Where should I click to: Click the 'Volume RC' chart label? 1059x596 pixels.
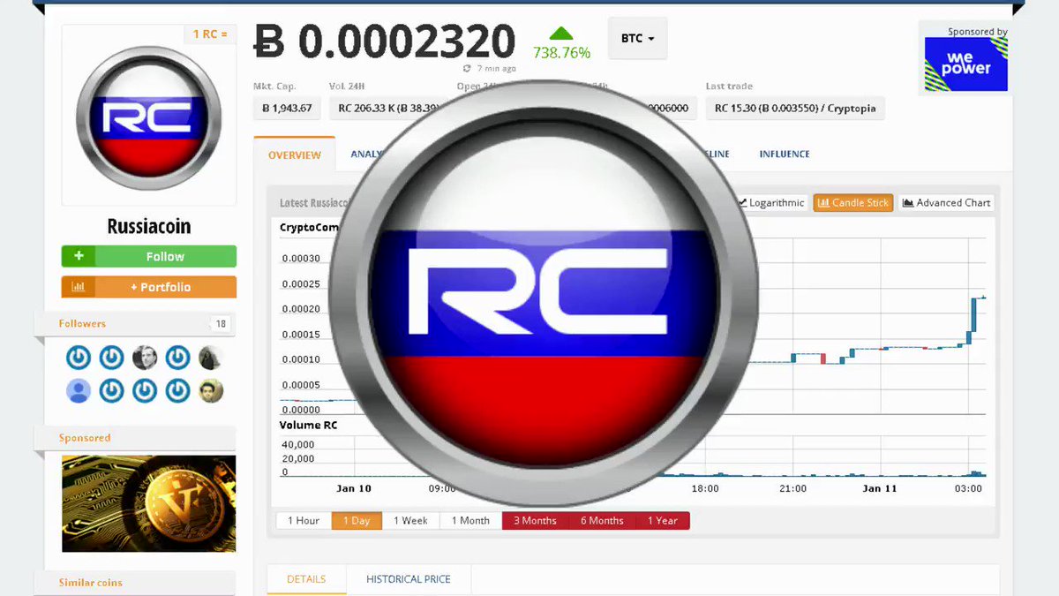pyautogui.click(x=308, y=425)
